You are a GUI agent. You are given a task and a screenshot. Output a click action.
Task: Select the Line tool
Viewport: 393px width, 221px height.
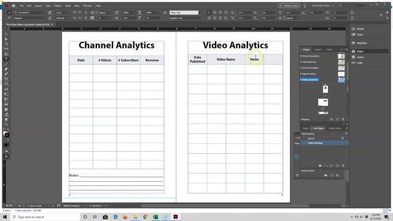click(x=6, y=64)
